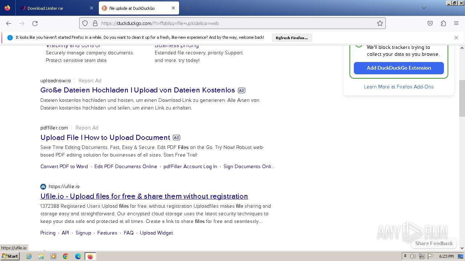The width and height of the screenshot is (465, 261).
Task: Select the Firefox taskbar button
Action: point(90,256)
